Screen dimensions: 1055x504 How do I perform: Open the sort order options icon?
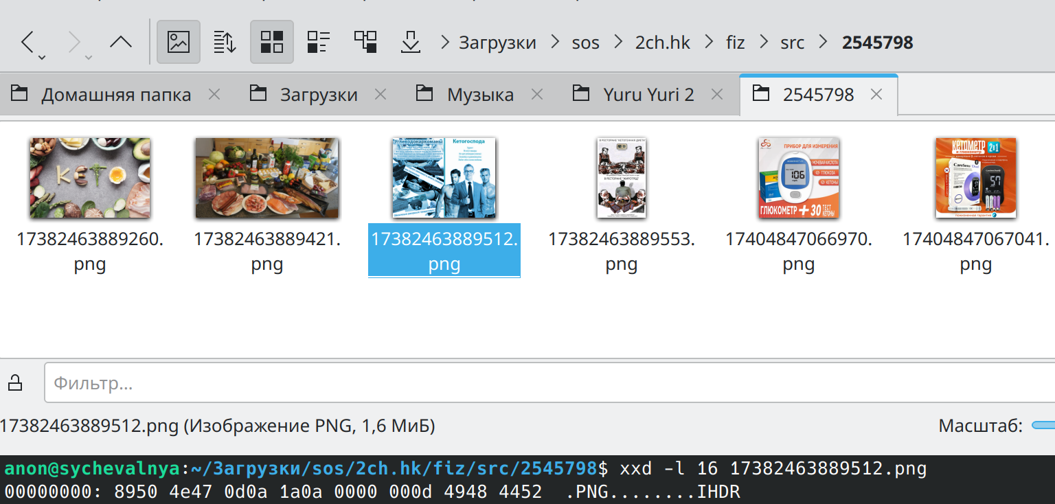(x=225, y=42)
